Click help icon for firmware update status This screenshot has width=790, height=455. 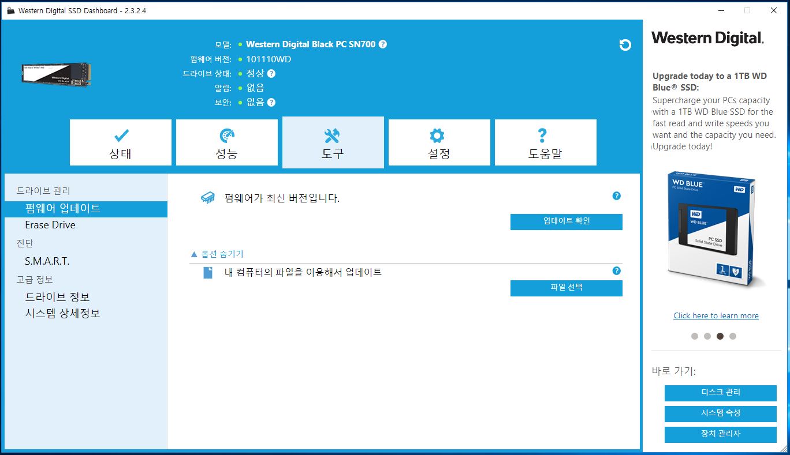[x=616, y=196]
